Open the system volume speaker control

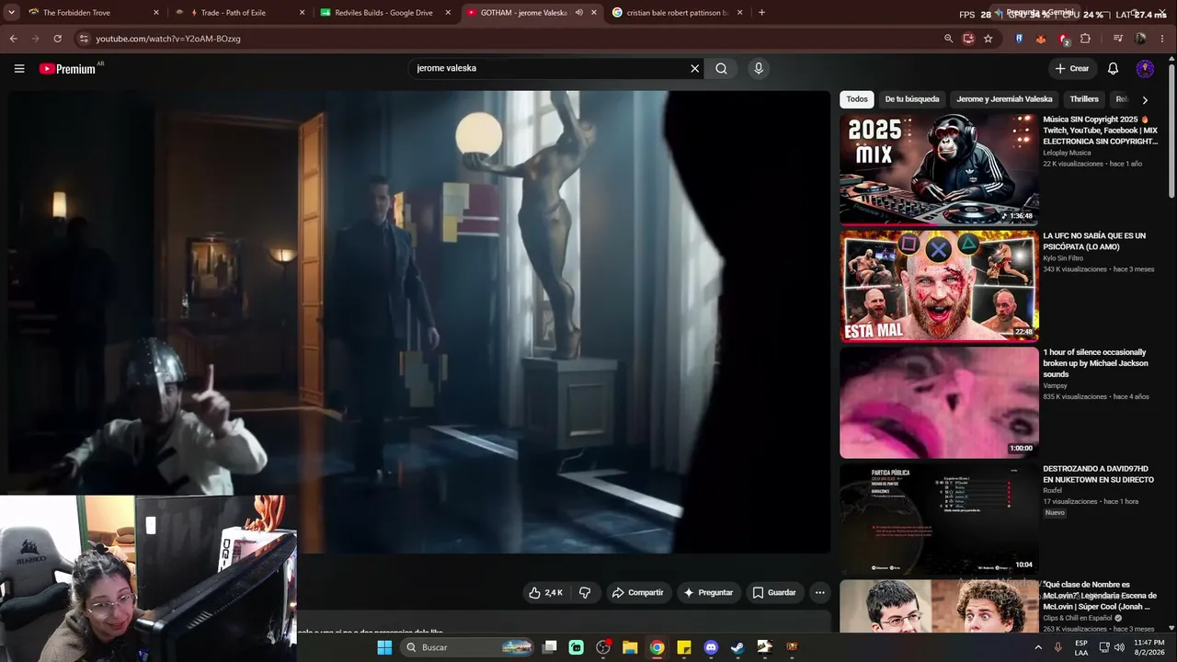[x=1119, y=647]
